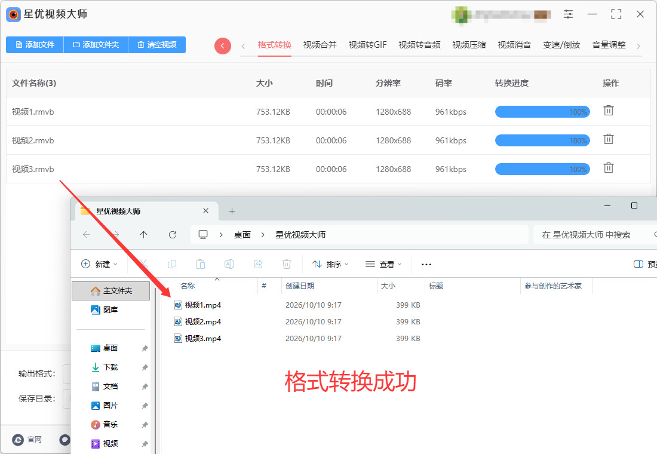Click the 清空视频 button
This screenshot has width=657, height=454.
point(156,45)
